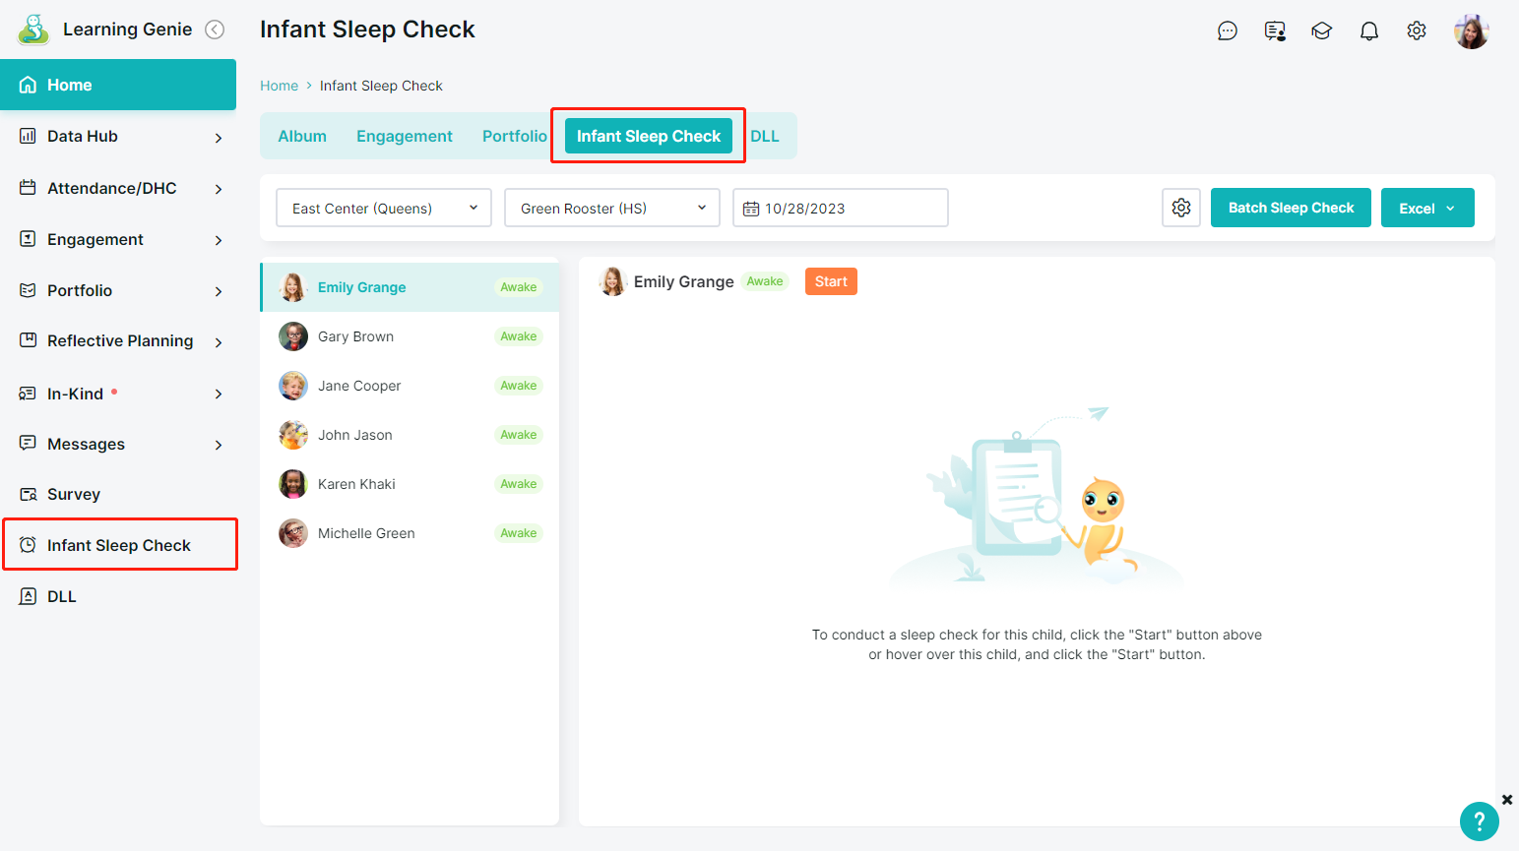
Task: Open the Green Rooster (HS) class dropdown
Action: pos(612,208)
